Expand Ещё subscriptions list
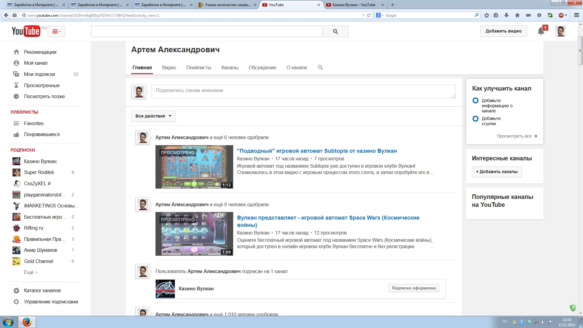Viewport: 583px width, 328px height. click(x=31, y=272)
